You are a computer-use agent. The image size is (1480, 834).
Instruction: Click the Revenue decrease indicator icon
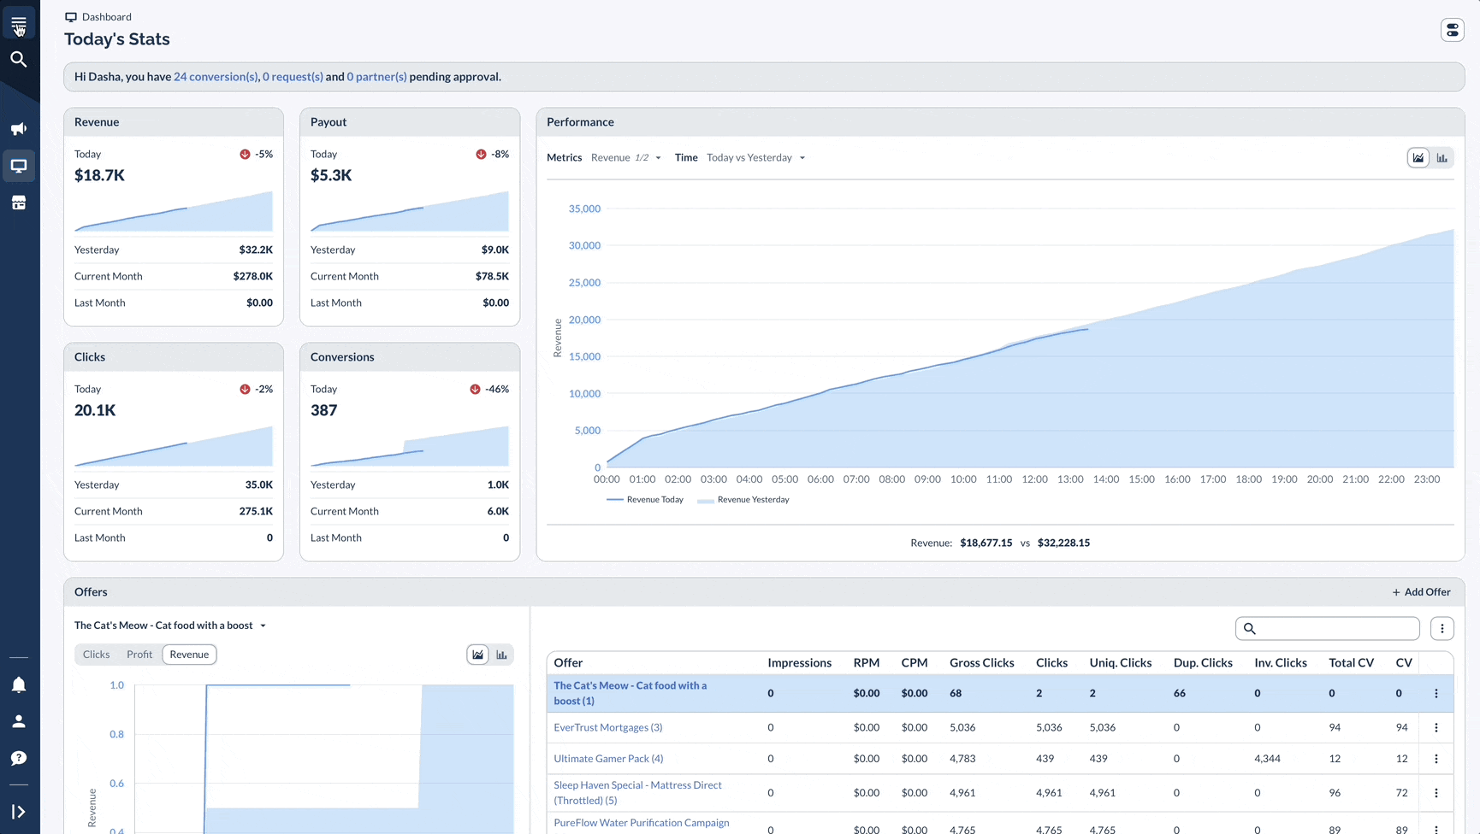pyautogui.click(x=245, y=155)
